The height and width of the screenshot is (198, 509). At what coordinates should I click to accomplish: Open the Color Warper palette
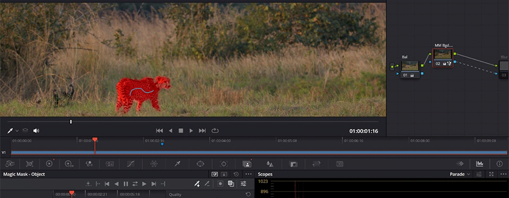[x=154, y=164]
